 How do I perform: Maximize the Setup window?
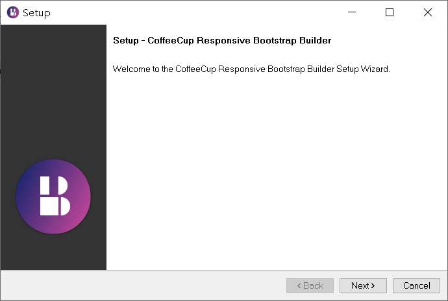390,12
